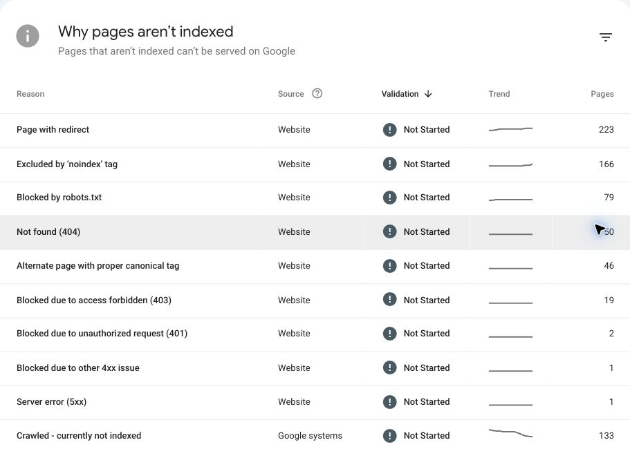Click the status icon for unauthorized request (401)
This screenshot has width=630, height=449.
coord(390,334)
